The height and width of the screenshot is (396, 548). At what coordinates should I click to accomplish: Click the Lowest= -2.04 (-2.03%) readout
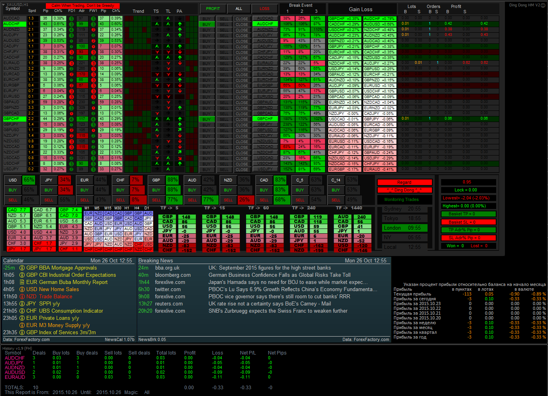point(468,198)
